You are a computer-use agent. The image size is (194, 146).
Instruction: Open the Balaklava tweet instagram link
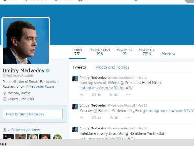coord(107,138)
